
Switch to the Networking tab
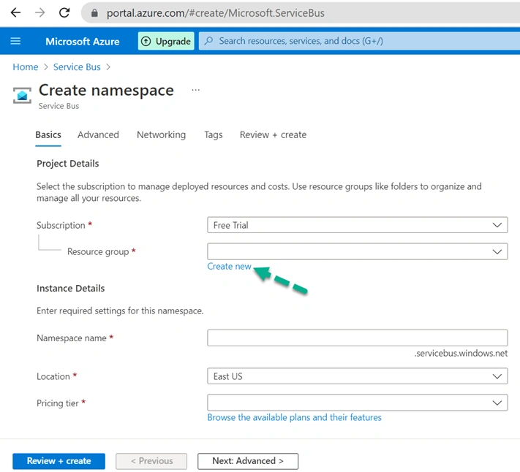click(x=161, y=135)
